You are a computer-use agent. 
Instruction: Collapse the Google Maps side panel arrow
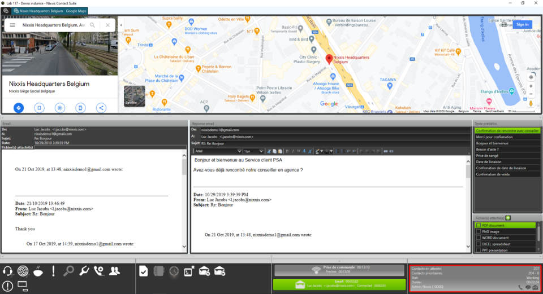121,25
